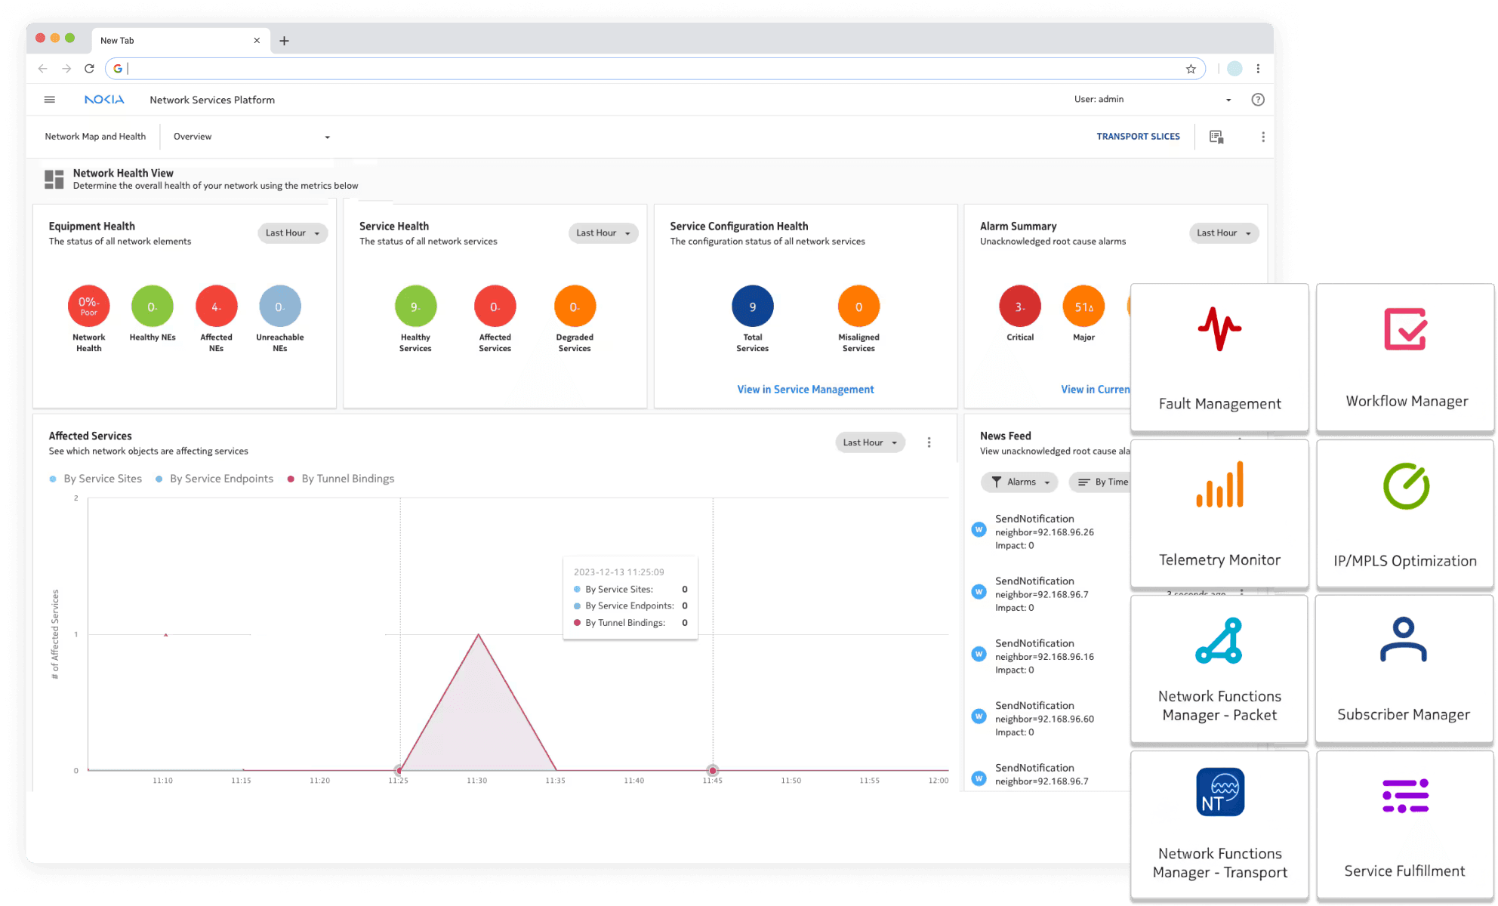Open Network Functions Manager - Packet
This screenshot has height=906, width=1498.
[1219, 670]
